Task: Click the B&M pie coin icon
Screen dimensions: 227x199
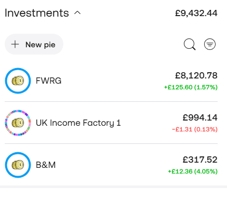Action: coord(18,165)
